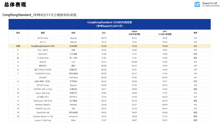The height and width of the screenshot is (125, 221).
Task: Click the '模型' column header
Action: 43,33
